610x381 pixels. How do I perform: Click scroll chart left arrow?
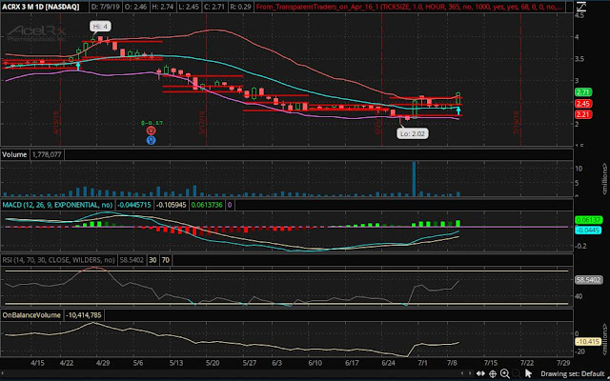pyautogui.click(x=463, y=374)
